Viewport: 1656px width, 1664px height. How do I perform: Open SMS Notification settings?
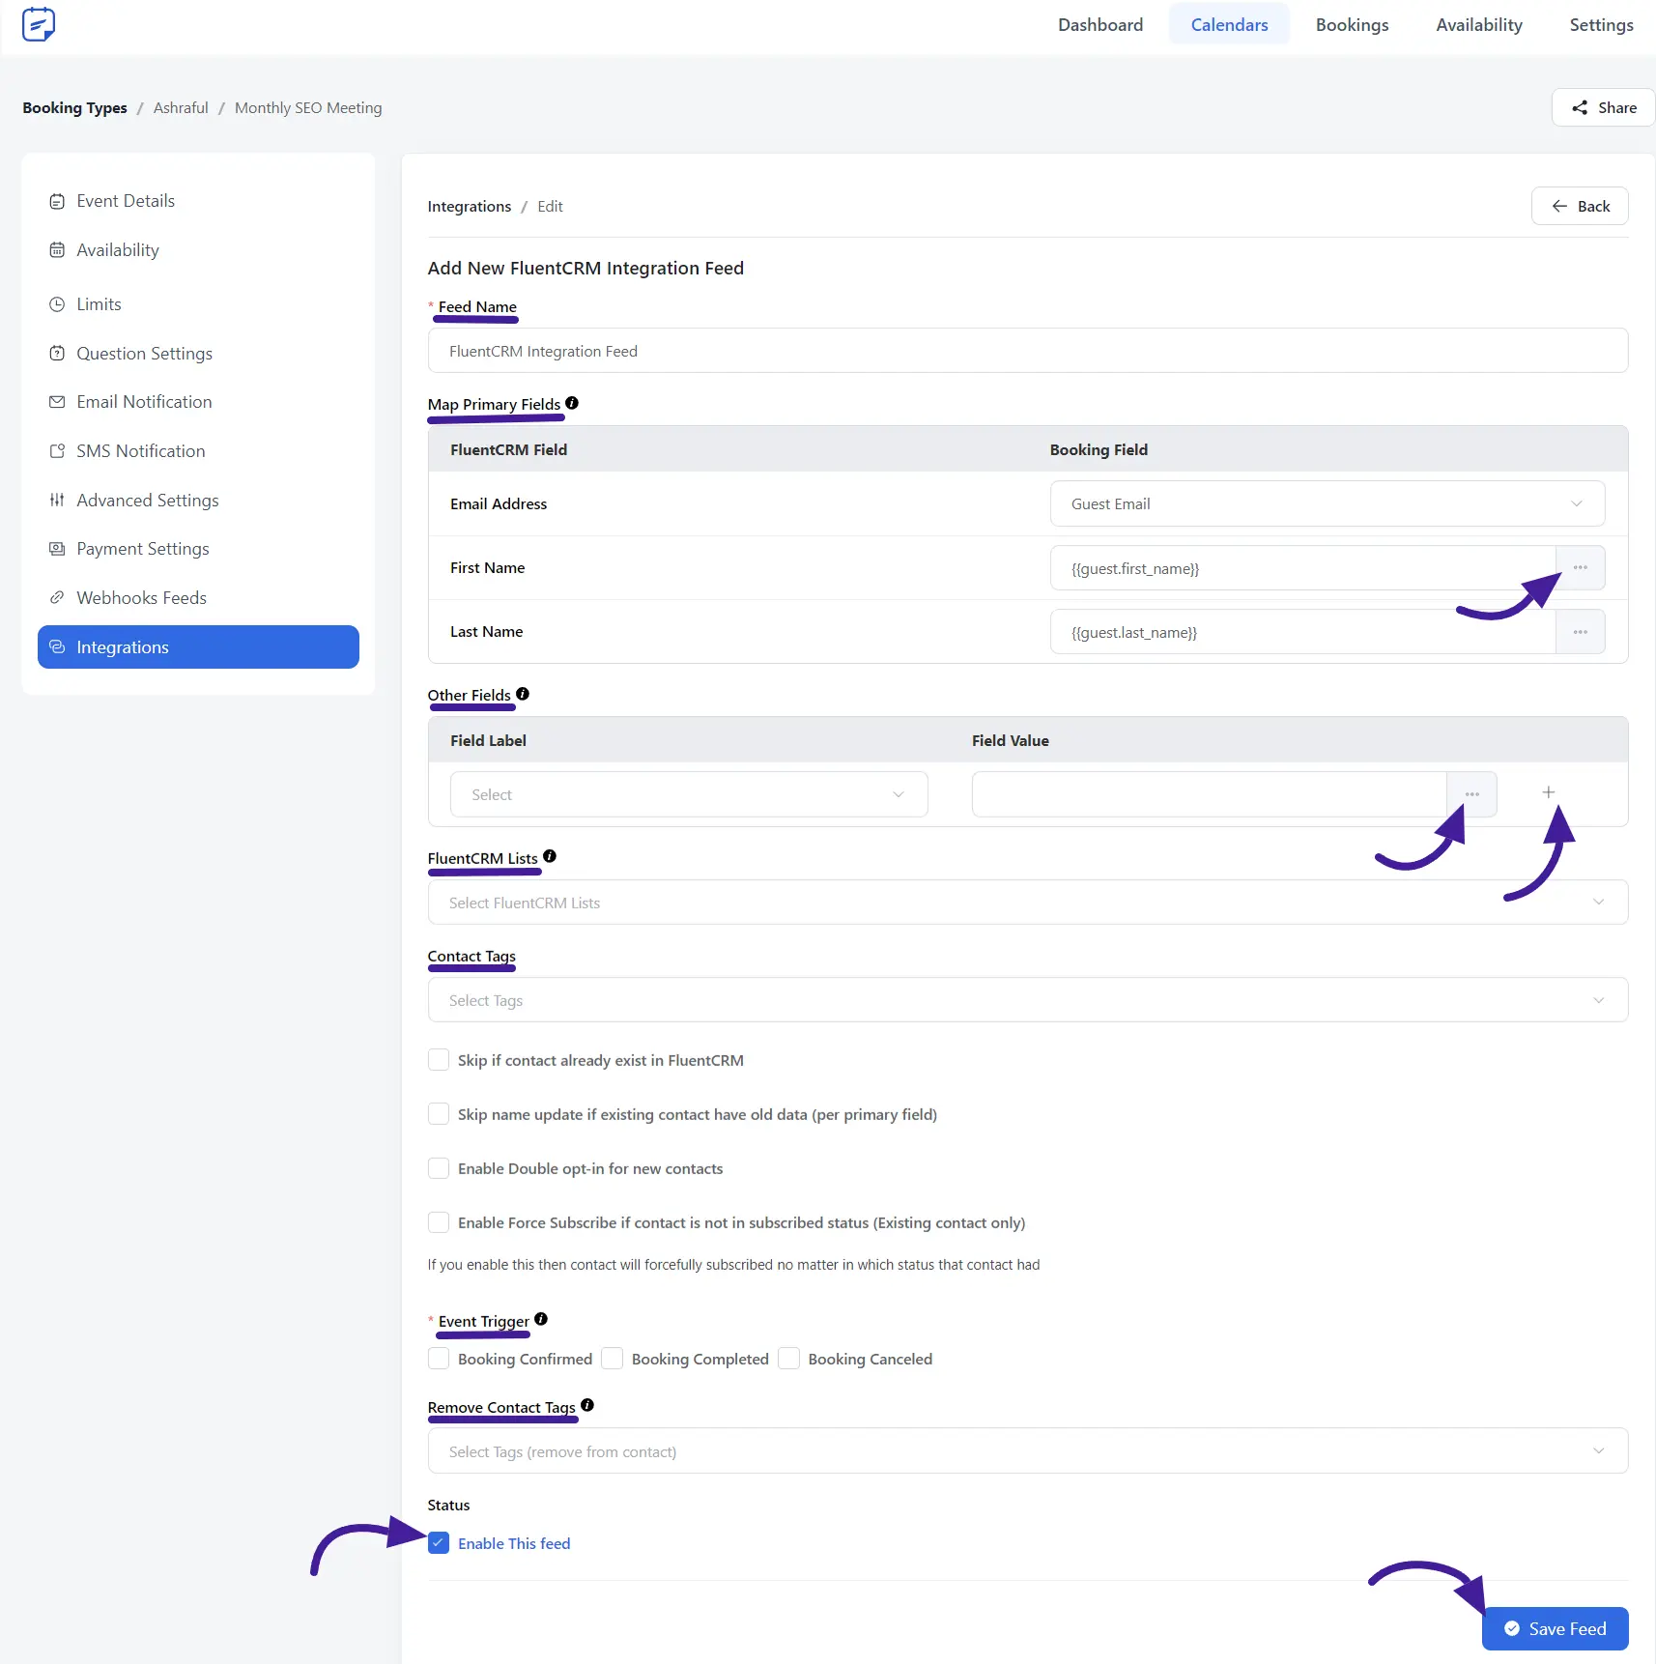pos(198,451)
